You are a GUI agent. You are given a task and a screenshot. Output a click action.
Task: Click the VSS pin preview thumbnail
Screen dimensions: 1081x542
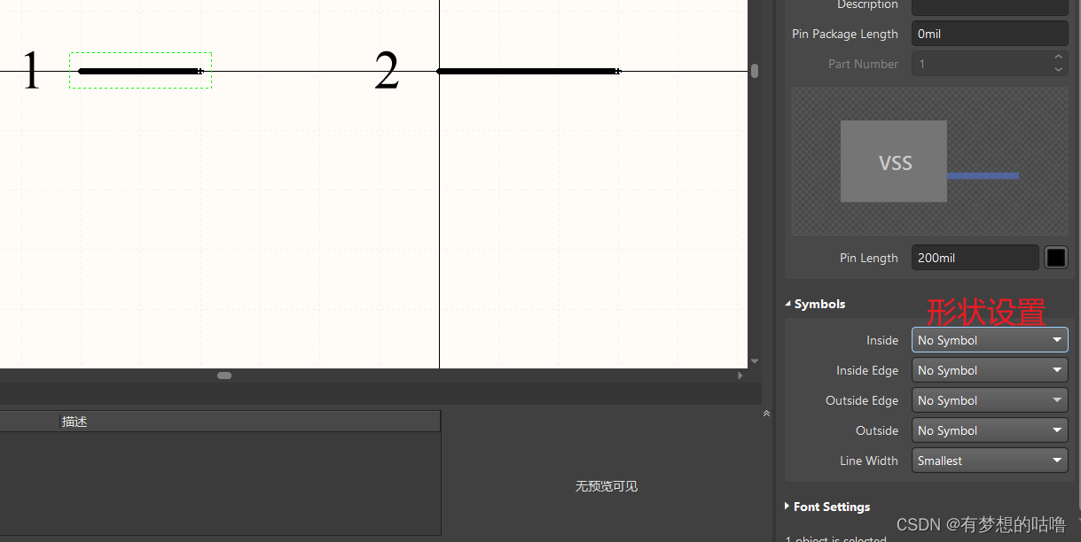point(929,161)
